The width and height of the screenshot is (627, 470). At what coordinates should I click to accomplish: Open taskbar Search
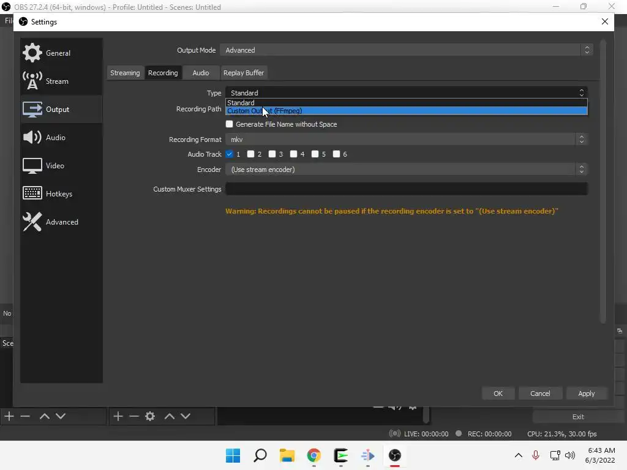[260, 455]
